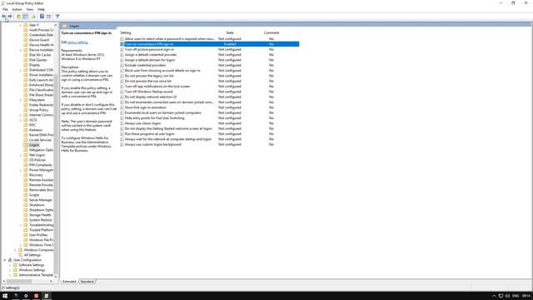Expand the Distributed COM tree node
The width and height of the screenshot is (533, 300).
tap(20, 70)
